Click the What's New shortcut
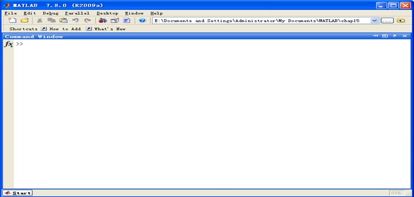This screenshot has width=414, height=197. point(106,29)
